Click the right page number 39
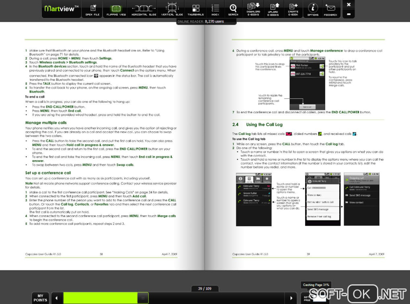Image resolution: width=410 pixels, height=304 pixels. (x=308, y=254)
